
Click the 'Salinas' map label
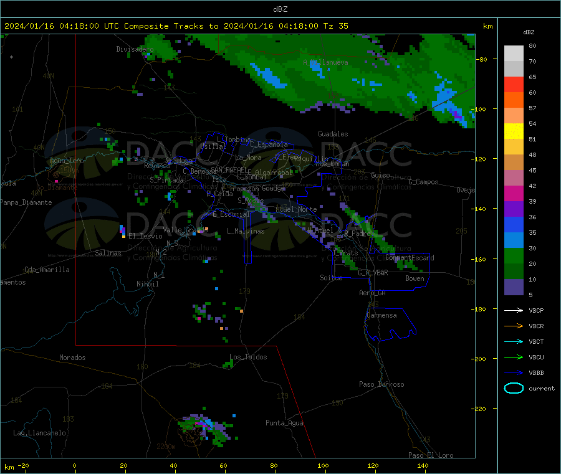click(x=108, y=253)
